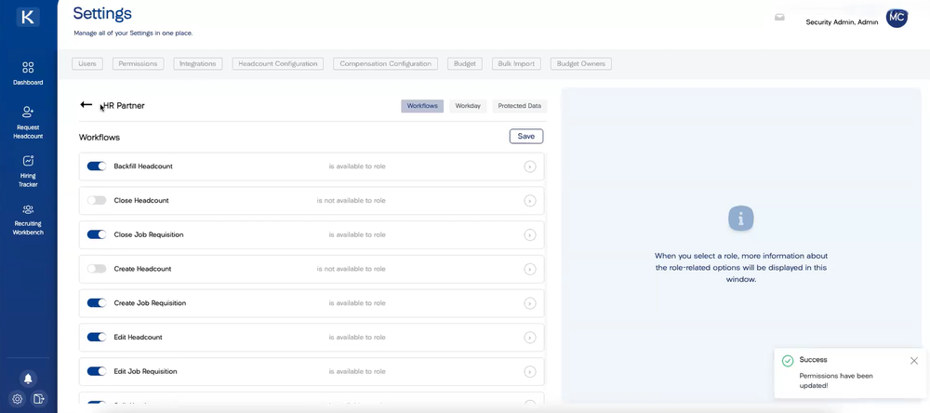Open the Compensation Configuration tab

pos(386,63)
